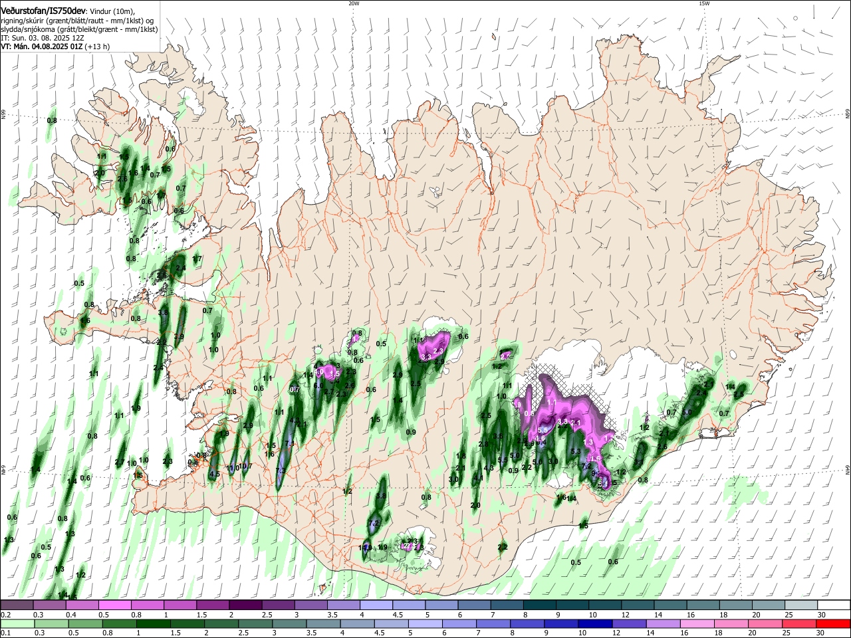Click the '(+13 h)' forecast offset text
This screenshot has width=851, height=638.
tap(98, 47)
